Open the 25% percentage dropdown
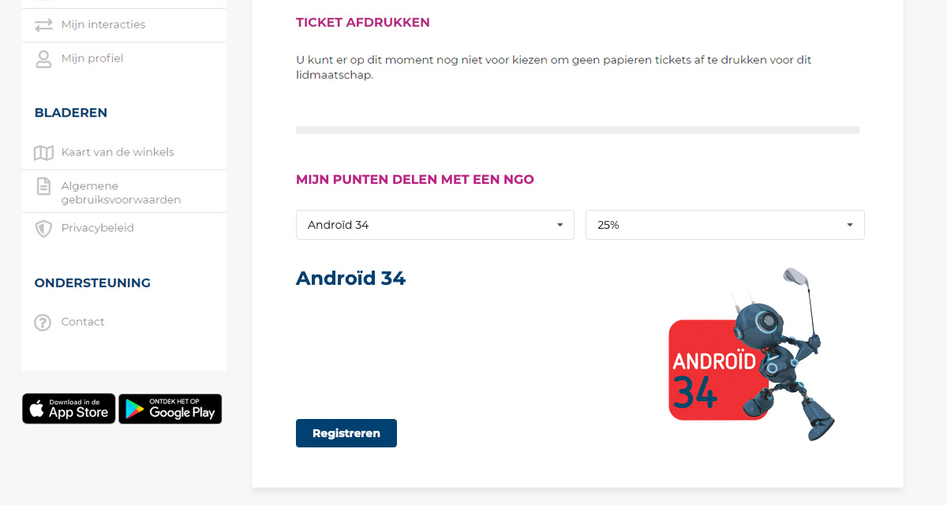947x505 pixels. [725, 225]
